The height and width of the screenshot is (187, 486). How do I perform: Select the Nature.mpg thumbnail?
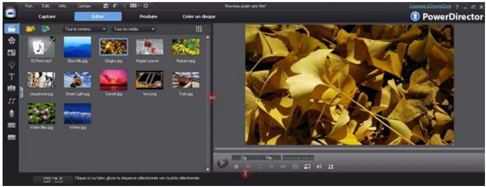click(186, 47)
